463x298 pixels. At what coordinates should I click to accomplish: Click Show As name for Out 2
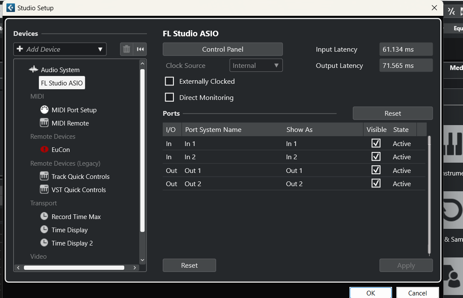coord(294,184)
